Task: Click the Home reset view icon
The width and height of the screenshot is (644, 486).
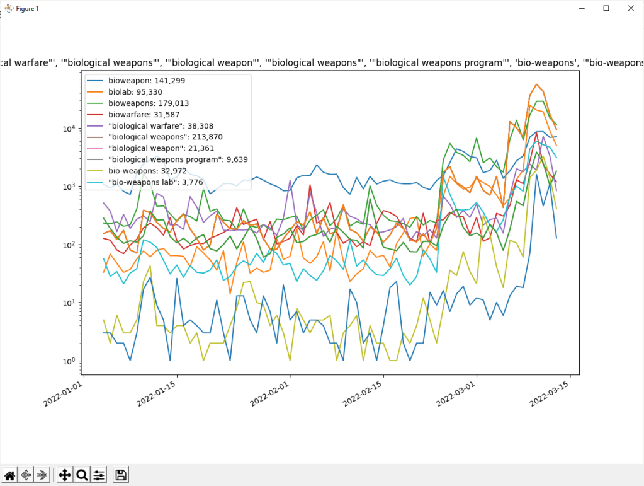Action: coord(10,475)
